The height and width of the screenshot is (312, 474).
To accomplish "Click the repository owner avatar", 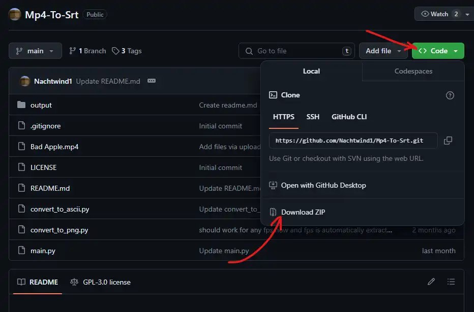I will [x=15, y=15].
